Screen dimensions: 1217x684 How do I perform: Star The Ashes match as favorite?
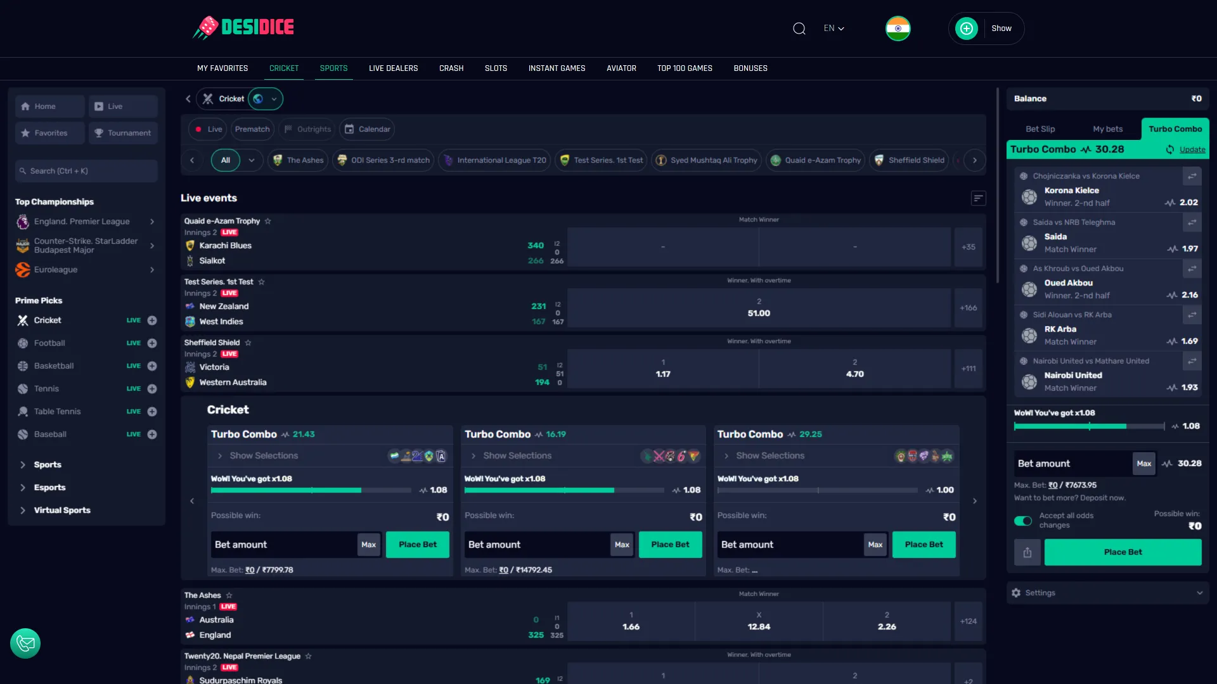[x=229, y=595]
